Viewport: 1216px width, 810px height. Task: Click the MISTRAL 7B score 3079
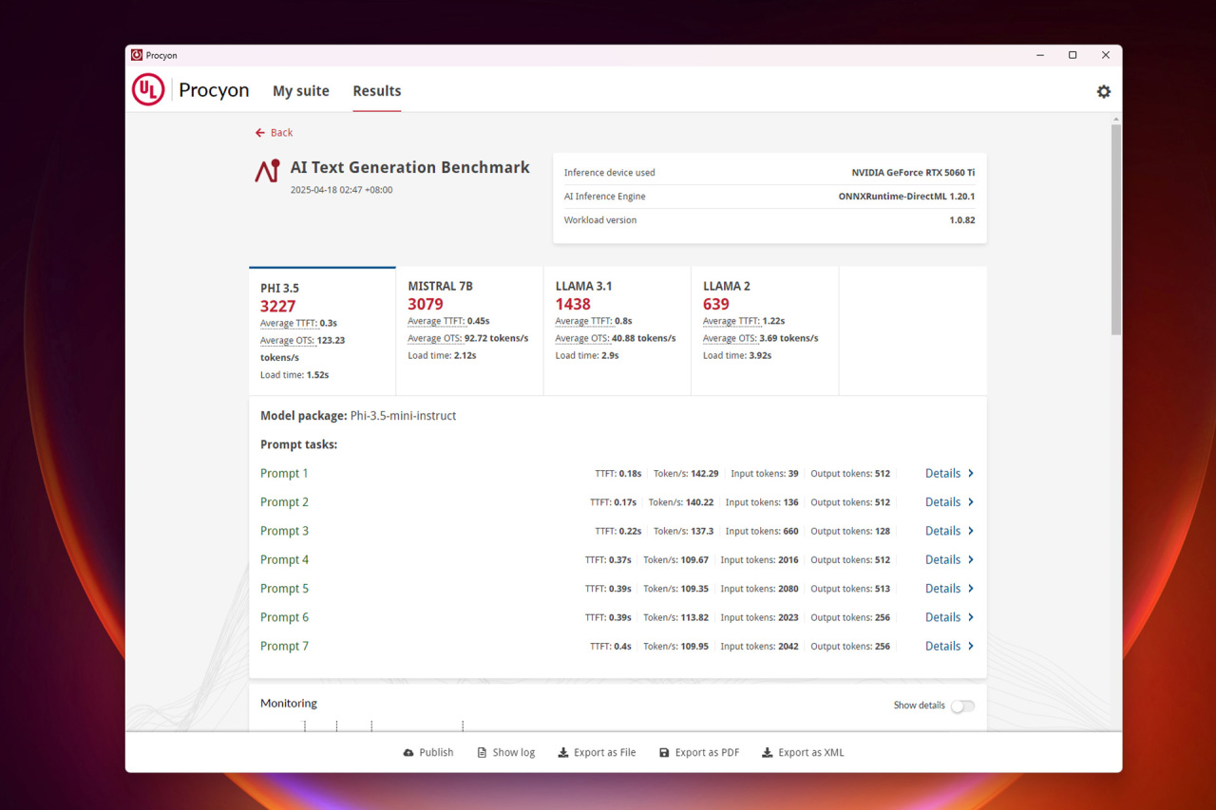(426, 305)
